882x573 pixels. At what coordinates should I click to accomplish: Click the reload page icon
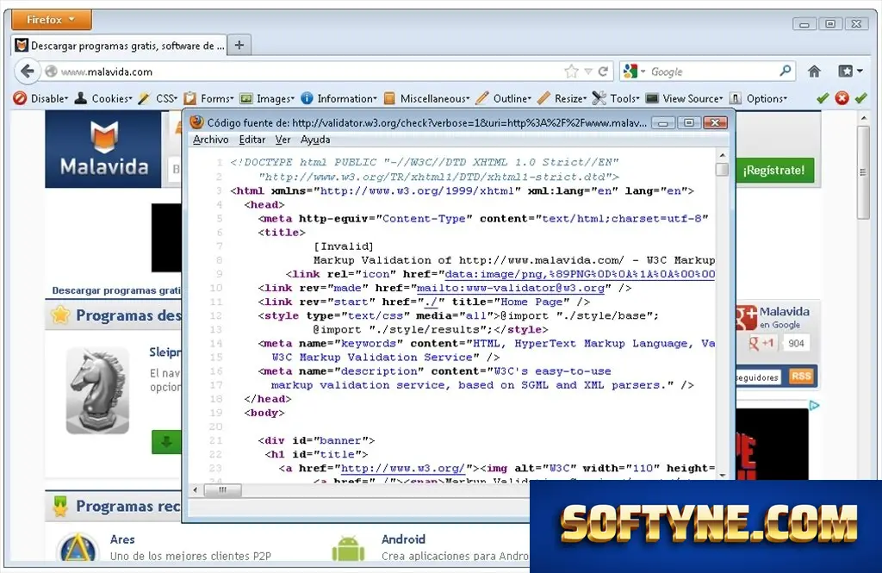[603, 72]
